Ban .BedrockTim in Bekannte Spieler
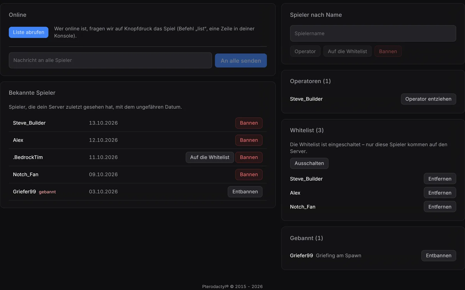Viewport: 465px width, 290px height. click(x=249, y=157)
